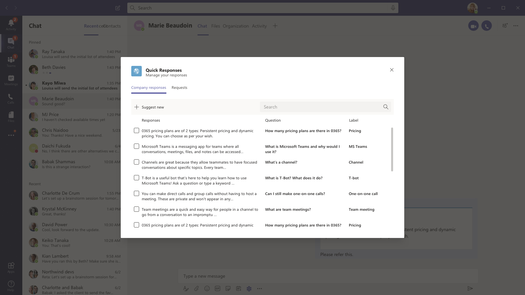Open the profile avatar at top right
The image size is (525, 295).
click(472, 8)
